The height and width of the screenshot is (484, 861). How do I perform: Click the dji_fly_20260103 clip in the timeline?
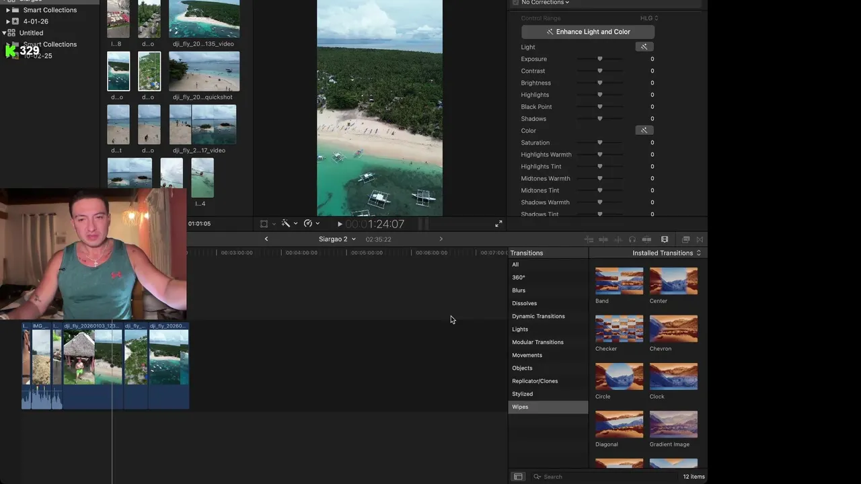point(92,366)
